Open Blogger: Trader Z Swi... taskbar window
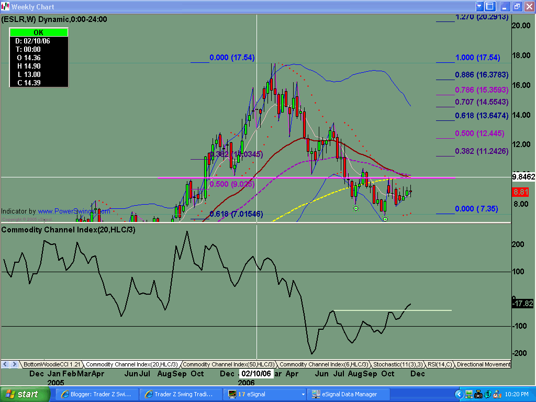Viewport: 536px width, 402px height. [x=97, y=394]
